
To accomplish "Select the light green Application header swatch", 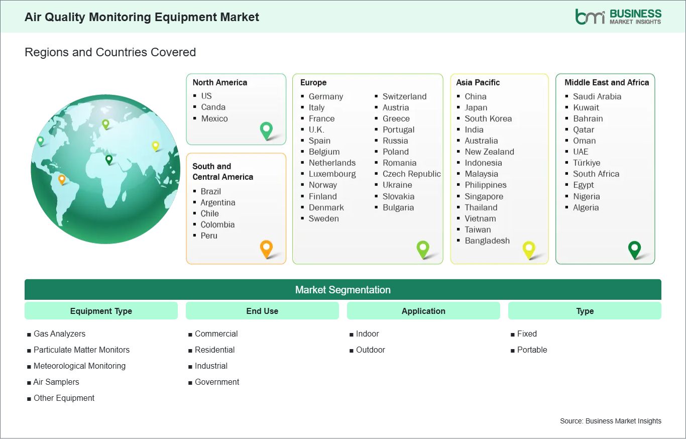I will 423,311.
